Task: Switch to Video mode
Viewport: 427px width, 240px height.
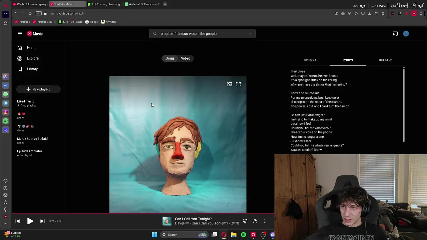Action: point(185,58)
